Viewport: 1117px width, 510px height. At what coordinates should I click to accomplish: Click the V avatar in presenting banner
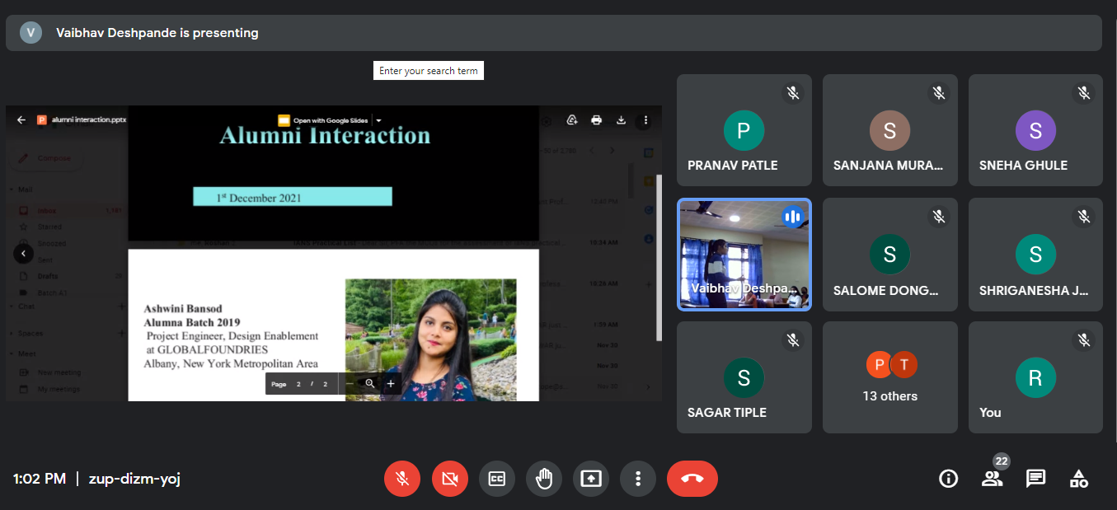[31, 33]
